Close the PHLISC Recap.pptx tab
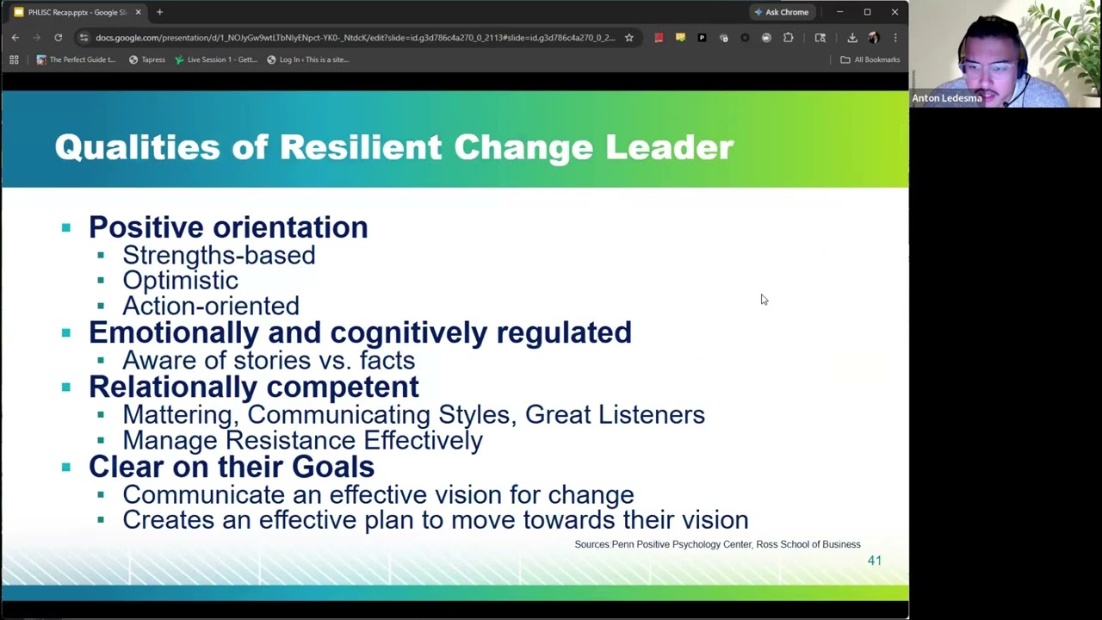Viewport: 1102px width, 620px height. click(x=138, y=12)
